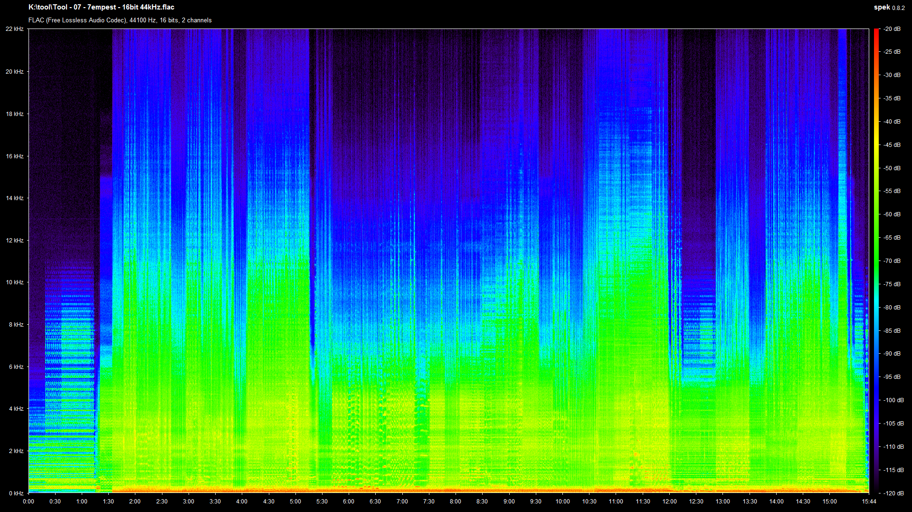912x512 pixels.
Task: Click the '15:00' time axis label
Action: 830,502
